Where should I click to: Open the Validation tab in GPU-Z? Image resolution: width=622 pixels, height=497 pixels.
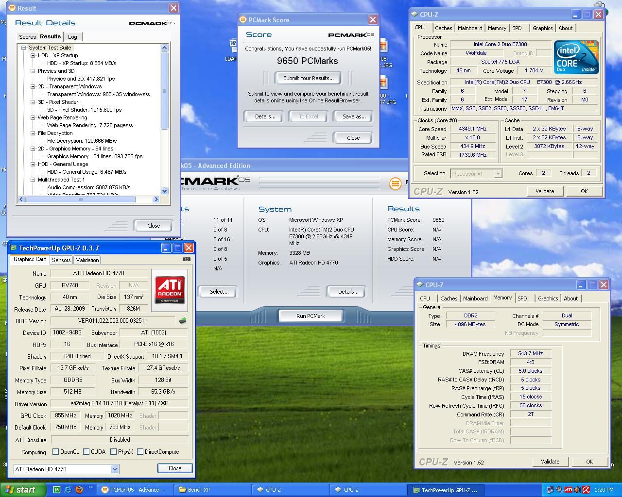point(87,260)
